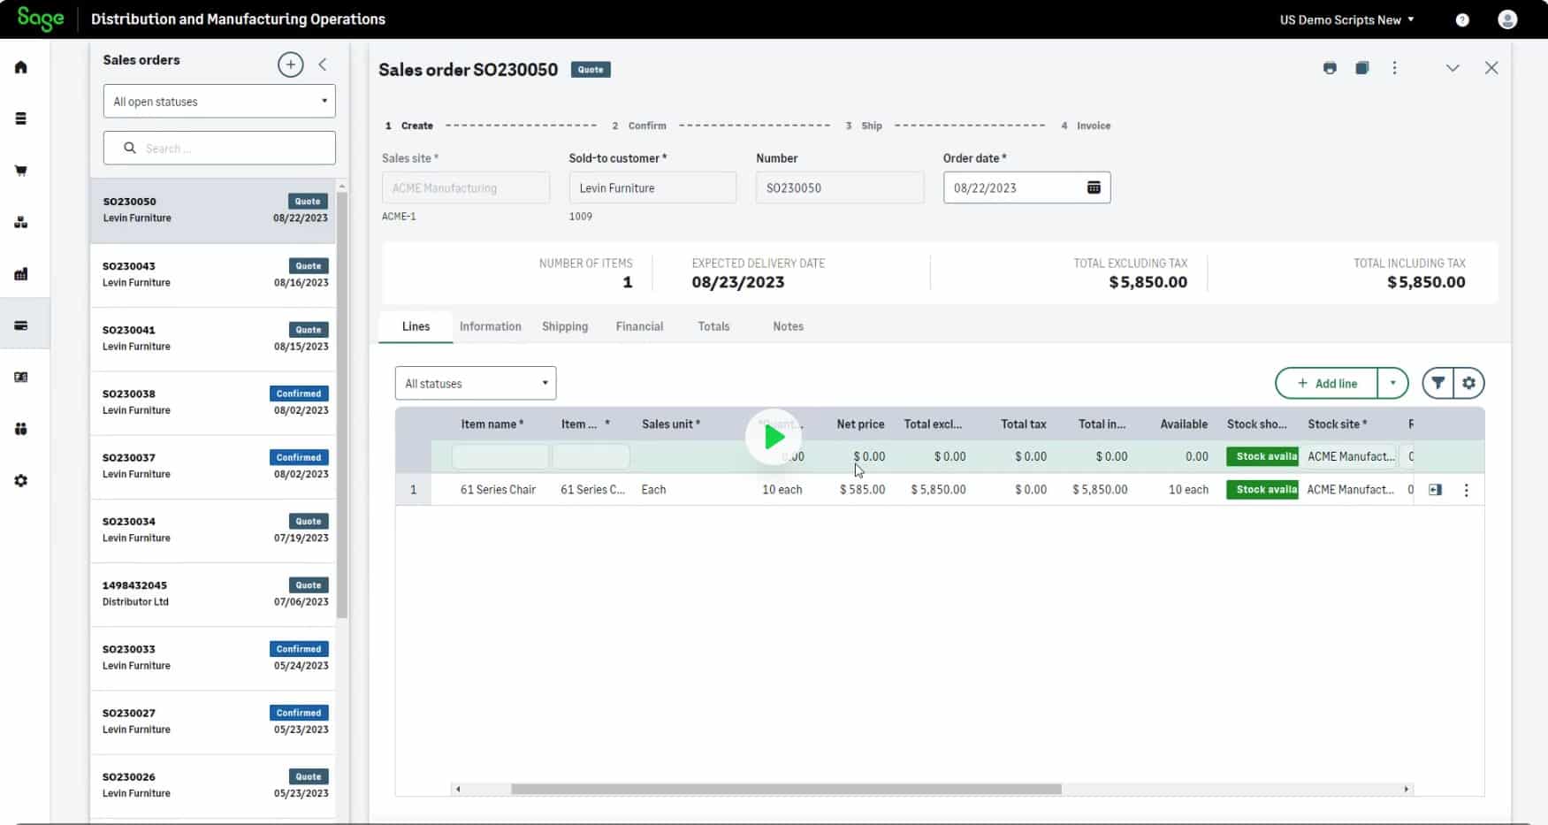The width and height of the screenshot is (1548, 825).
Task: Select order SO230034 in the list
Action: coord(213,530)
